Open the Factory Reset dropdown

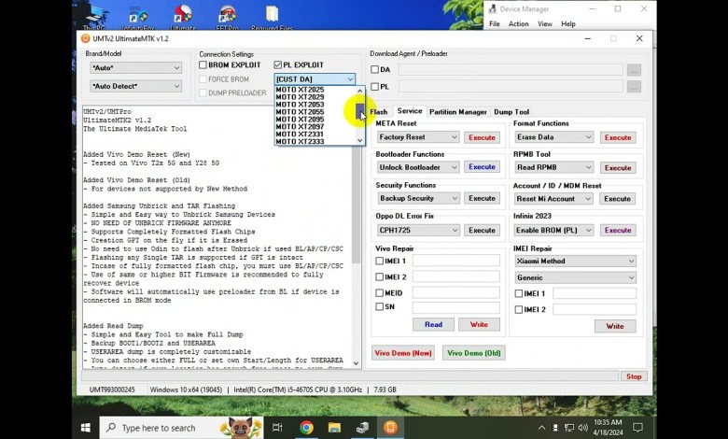click(418, 137)
